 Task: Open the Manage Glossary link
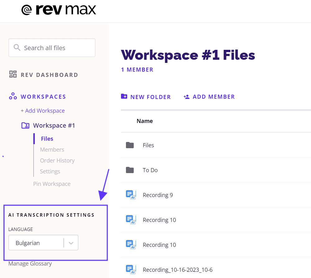[30, 263]
